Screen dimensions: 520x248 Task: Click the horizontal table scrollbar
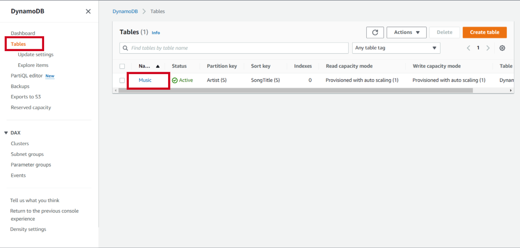coord(295,91)
